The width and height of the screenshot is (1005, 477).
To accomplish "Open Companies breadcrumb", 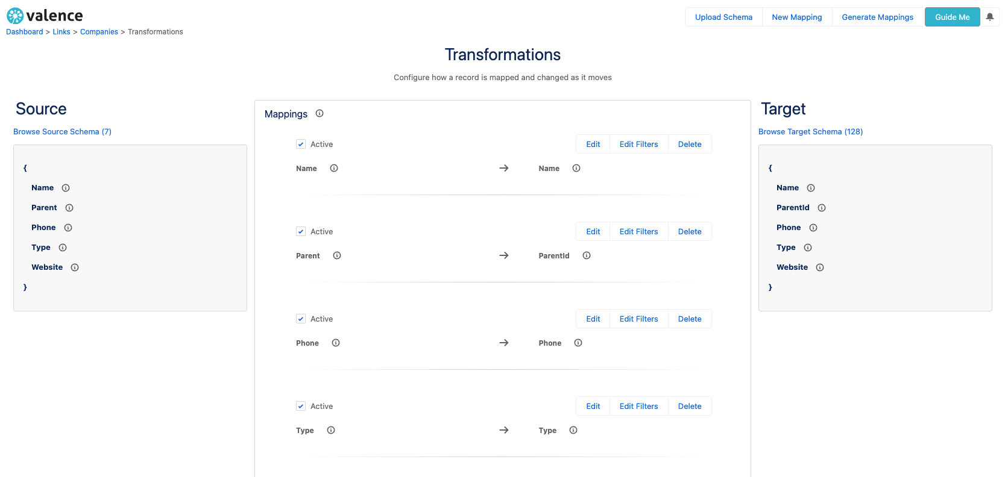I will click(x=99, y=32).
